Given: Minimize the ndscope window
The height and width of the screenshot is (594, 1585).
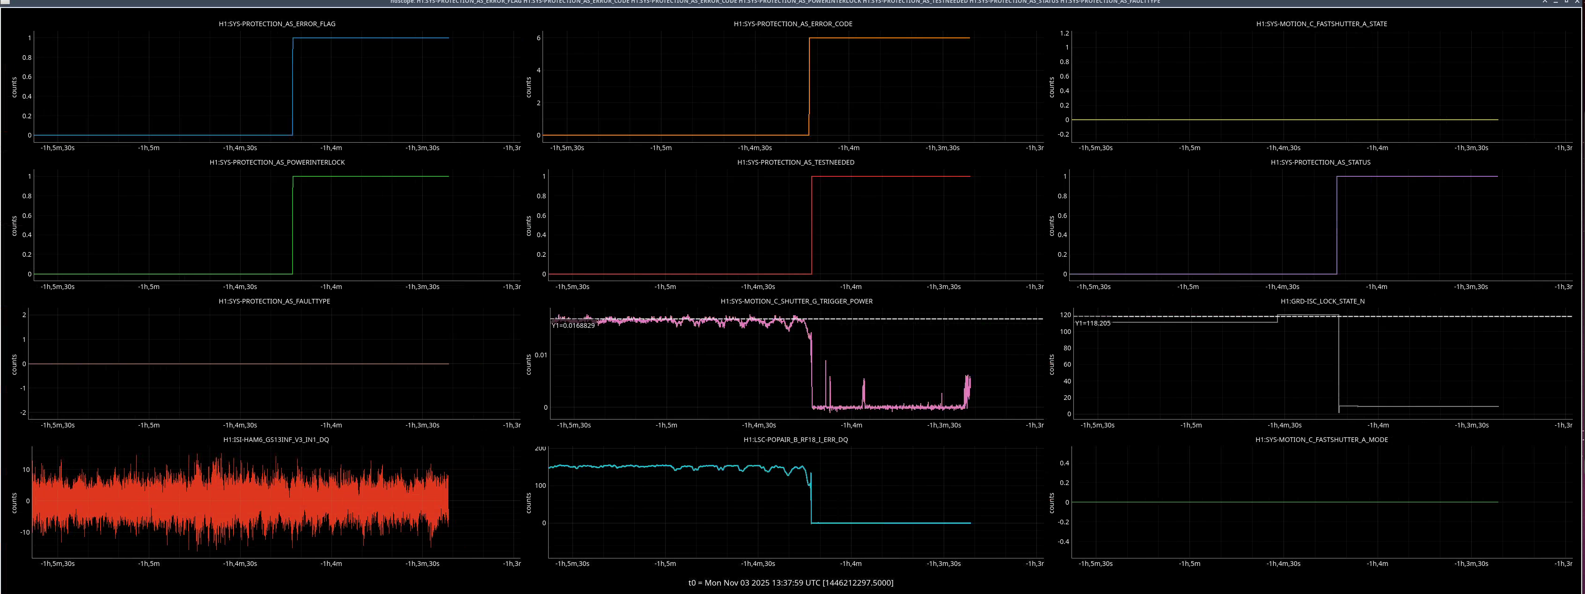Looking at the screenshot, I should pyautogui.click(x=1556, y=2).
